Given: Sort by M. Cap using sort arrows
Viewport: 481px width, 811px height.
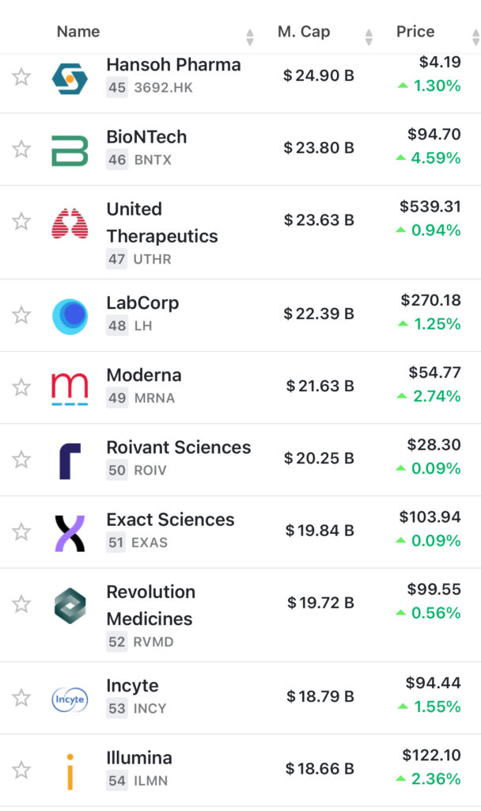Looking at the screenshot, I should [369, 36].
